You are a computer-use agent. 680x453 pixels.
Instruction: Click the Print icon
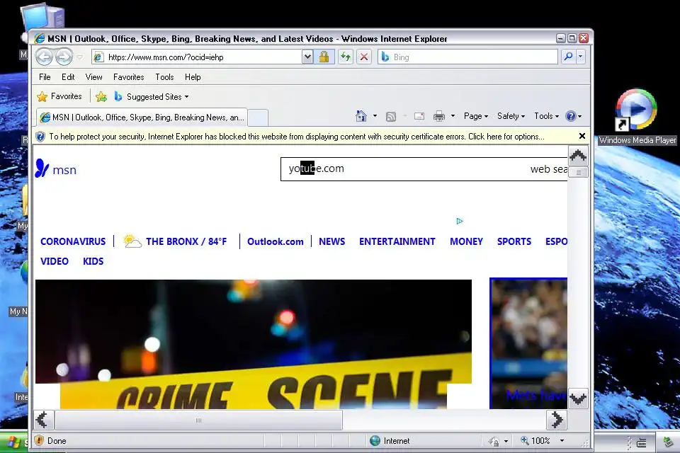point(439,116)
